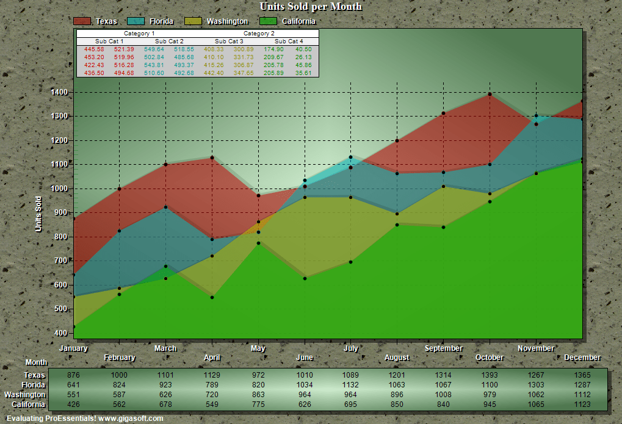Click the chart title Units Sold per Month
Viewport: 622px width, 424px height.
[311, 7]
